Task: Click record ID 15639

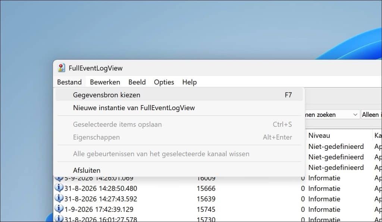Action: [x=206, y=199]
